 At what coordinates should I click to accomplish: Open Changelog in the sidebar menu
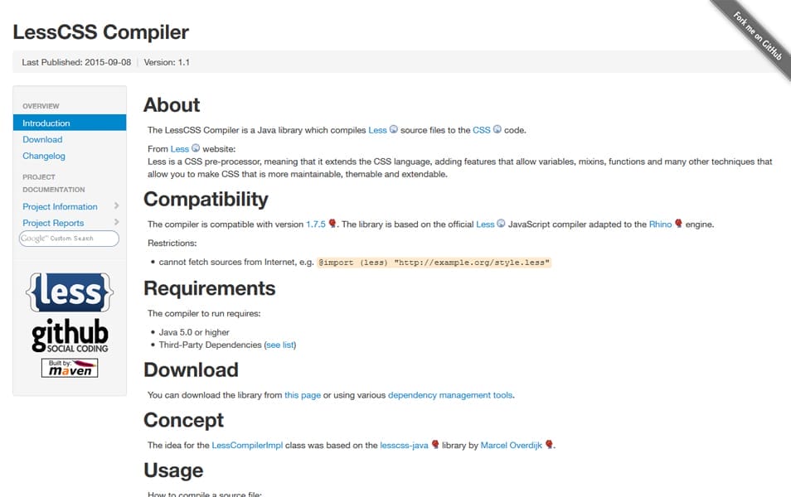pyautogui.click(x=44, y=156)
